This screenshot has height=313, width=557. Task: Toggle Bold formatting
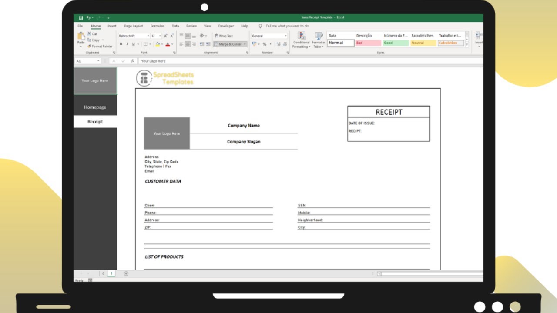pos(121,44)
